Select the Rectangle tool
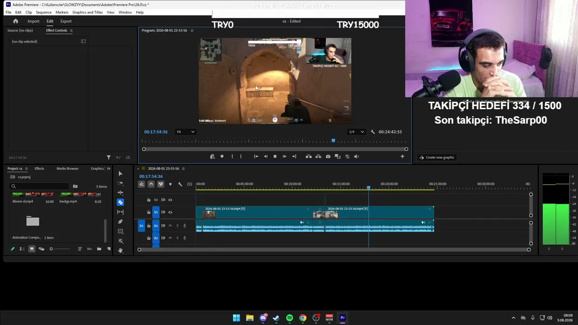 120,231
